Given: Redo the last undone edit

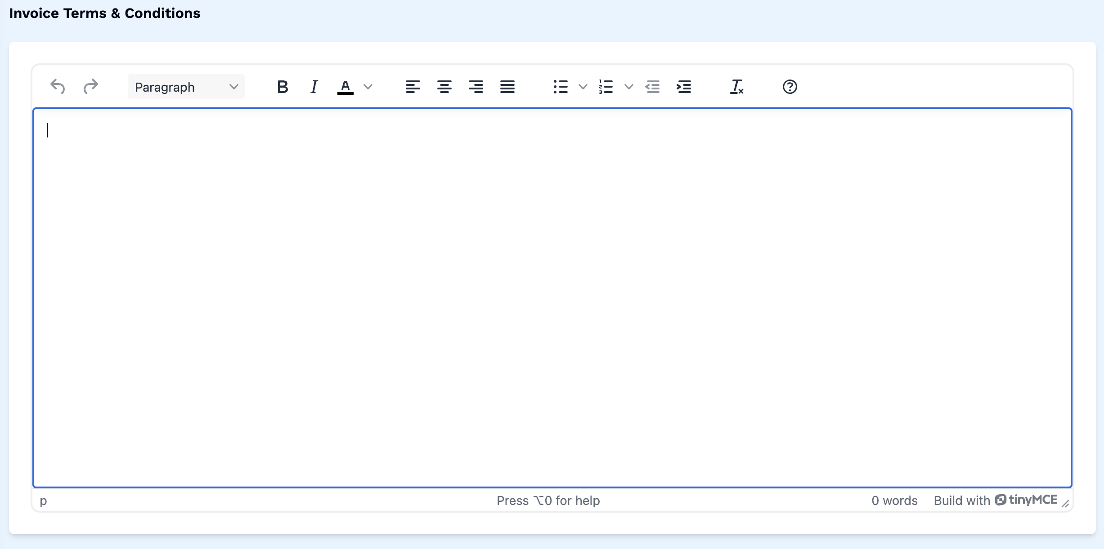Looking at the screenshot, I should coord(91,87).
